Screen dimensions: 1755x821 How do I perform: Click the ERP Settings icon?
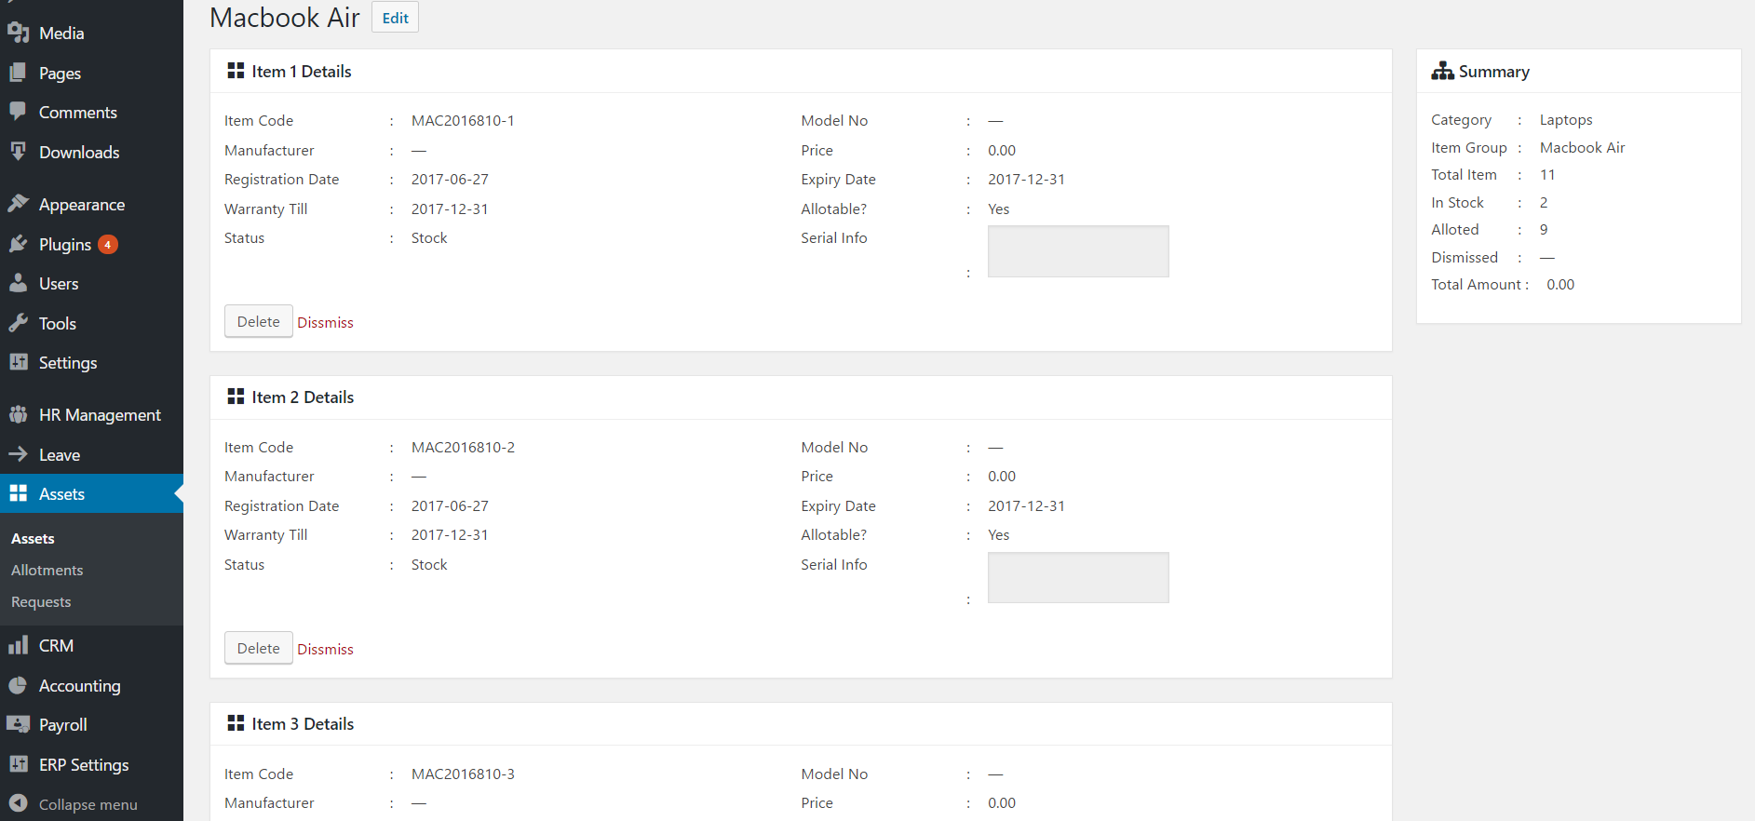pyautogui.click(x=18, y=764)
